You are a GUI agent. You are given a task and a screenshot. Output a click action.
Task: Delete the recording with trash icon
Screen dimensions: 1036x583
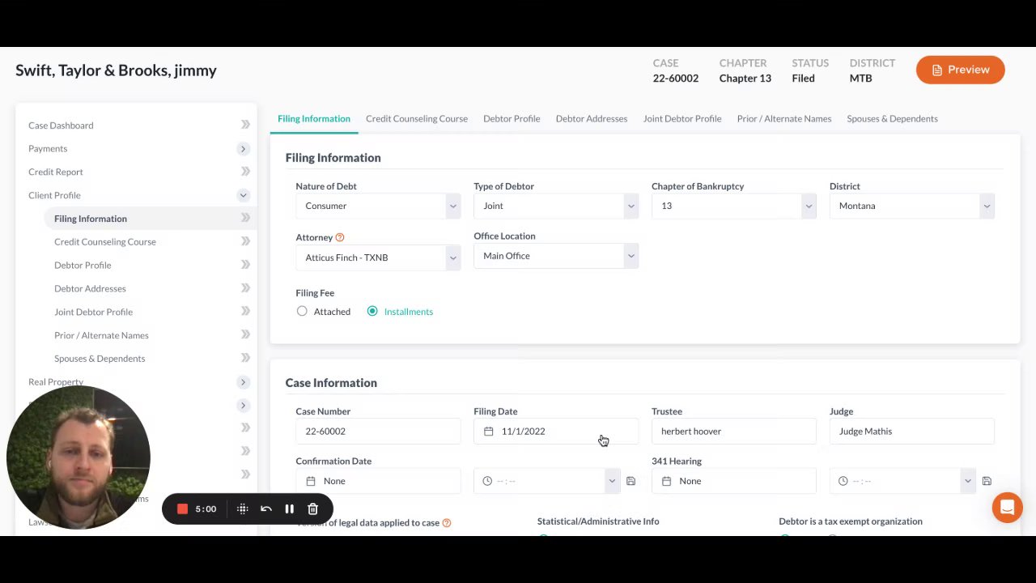[312, 509]
